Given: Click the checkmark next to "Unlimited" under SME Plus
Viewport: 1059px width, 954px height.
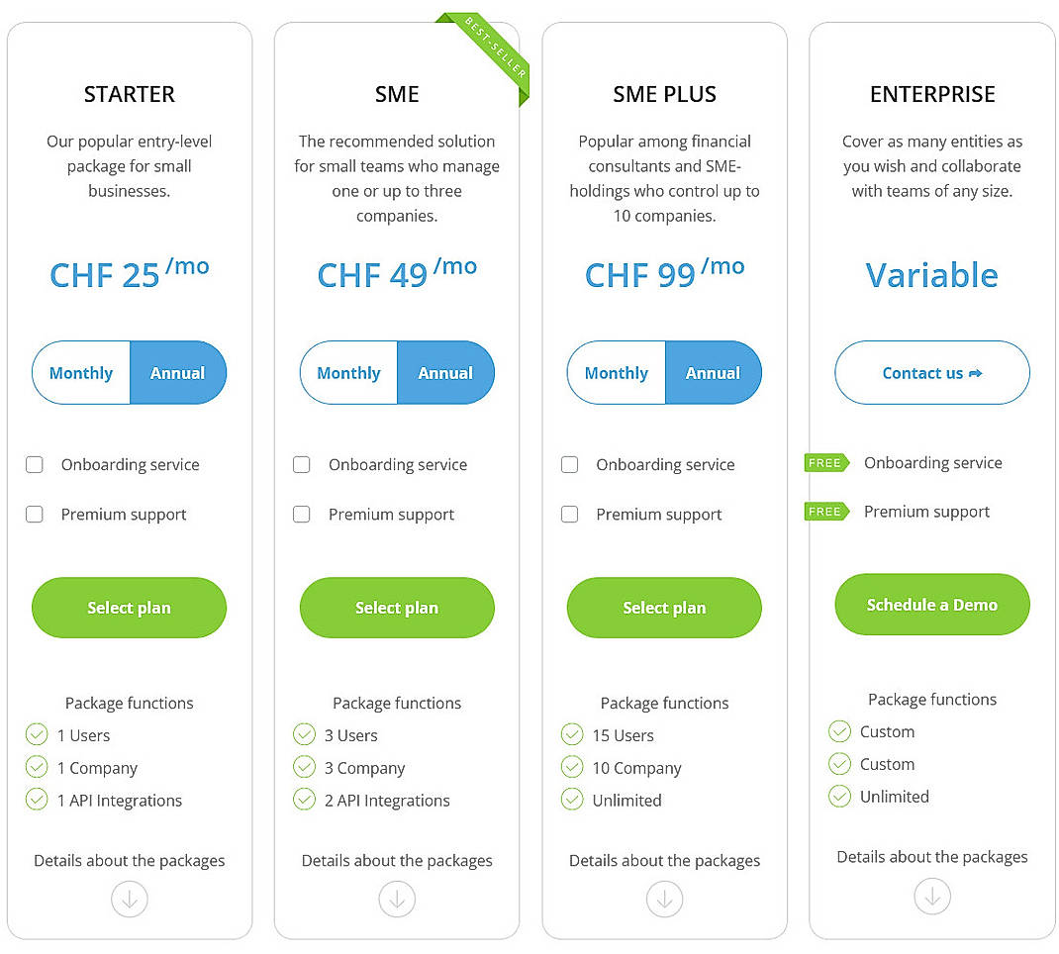Looking at the screenshot, I should coord(572,801).
